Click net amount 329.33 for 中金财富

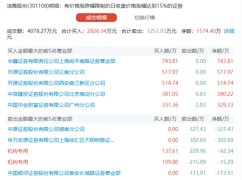pyautogui.click(x=225, y=105)
